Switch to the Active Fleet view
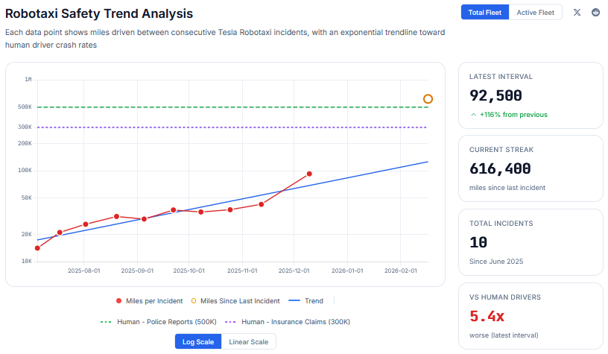This screenshot has height=354, width=608. pyautogui.click(x=535, y=12)
